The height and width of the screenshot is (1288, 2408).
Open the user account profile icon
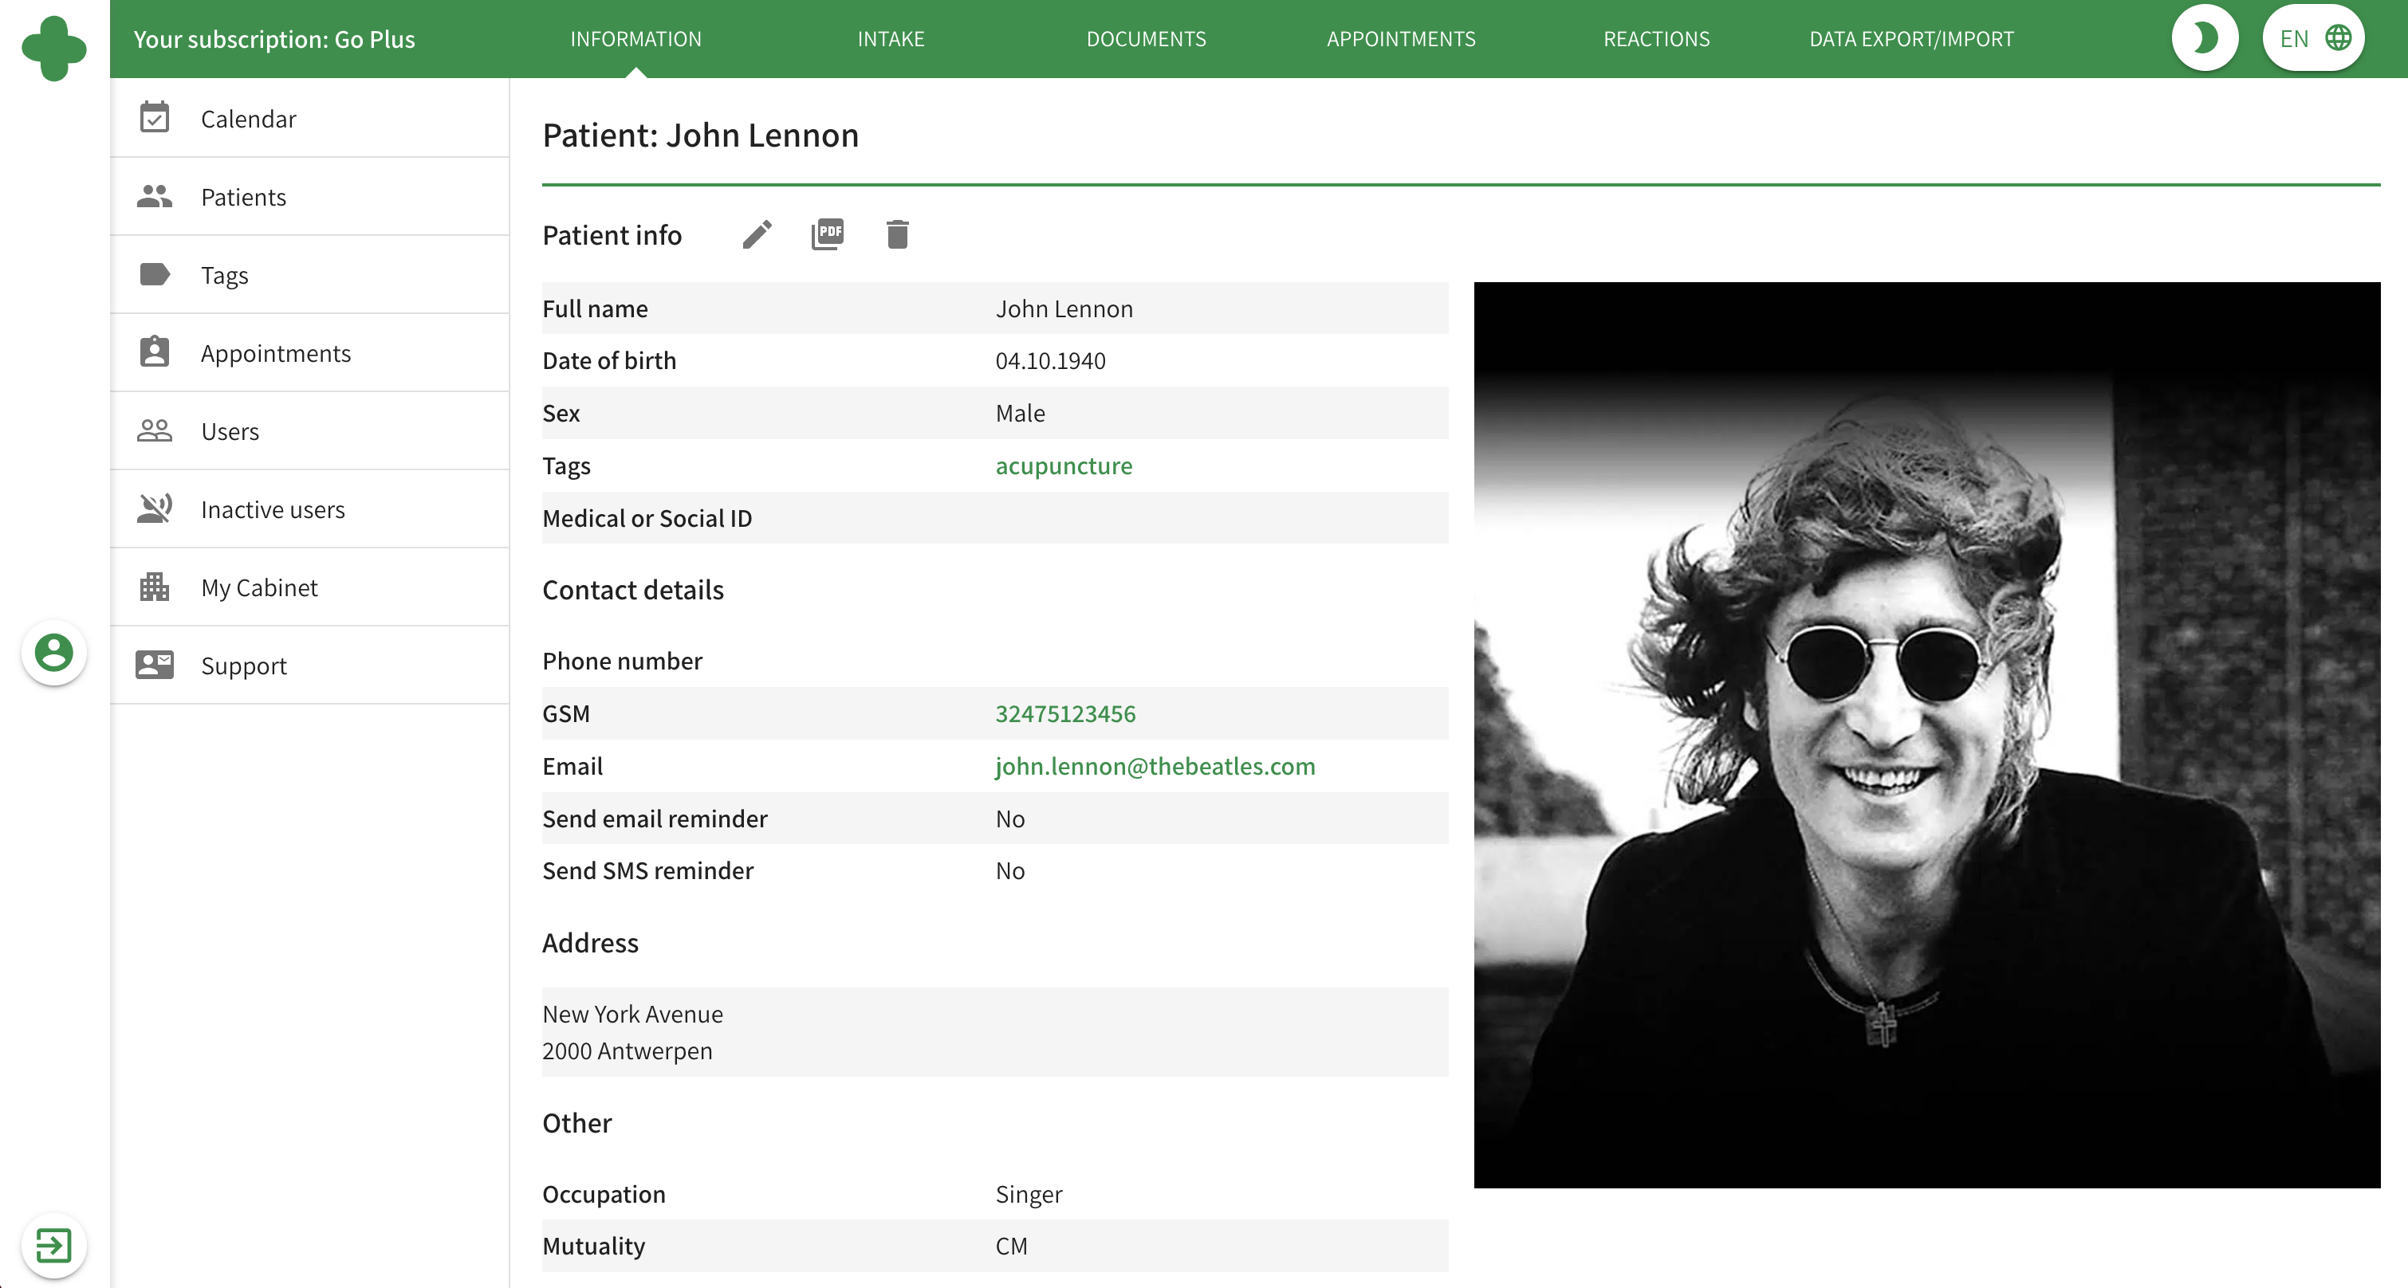[x=53, y=653]
